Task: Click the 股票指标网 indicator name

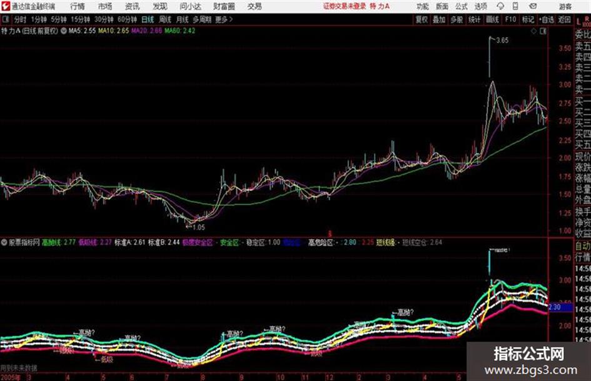Action: click(24, 242)
